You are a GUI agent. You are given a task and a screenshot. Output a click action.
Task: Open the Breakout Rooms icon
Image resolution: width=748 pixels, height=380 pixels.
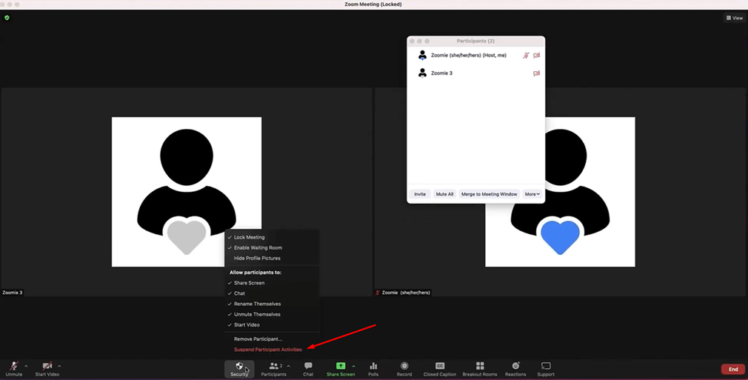(480, 366)
